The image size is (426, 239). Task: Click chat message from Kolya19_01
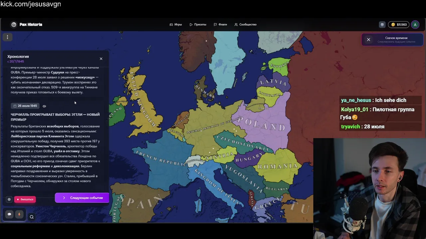[377, 113]
